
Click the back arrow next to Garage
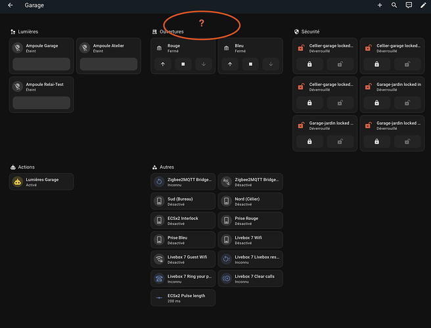point(10,5)
